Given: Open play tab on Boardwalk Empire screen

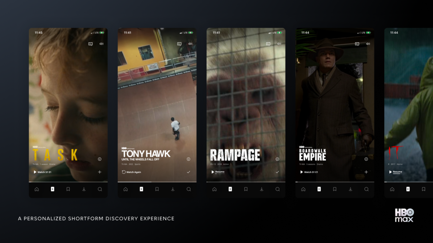Looking at the screenshot, I should pyautogui.click(x=319, y=189).
